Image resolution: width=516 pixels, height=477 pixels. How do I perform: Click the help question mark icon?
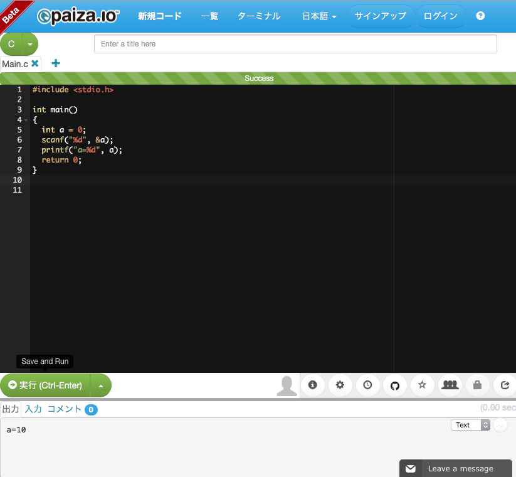[x=480, y=16]
